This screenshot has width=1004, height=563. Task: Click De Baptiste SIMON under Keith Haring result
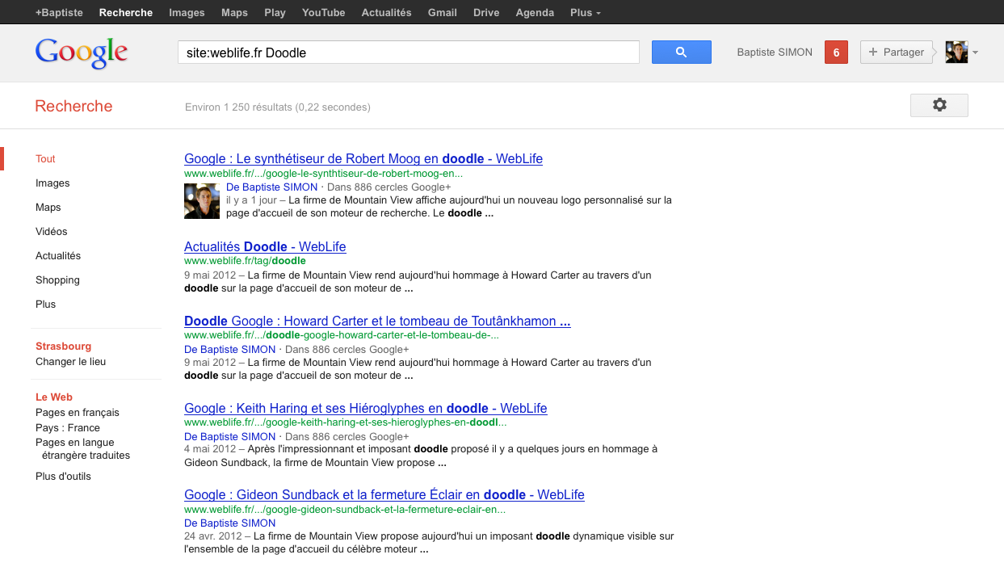click(x=230, y=437)
